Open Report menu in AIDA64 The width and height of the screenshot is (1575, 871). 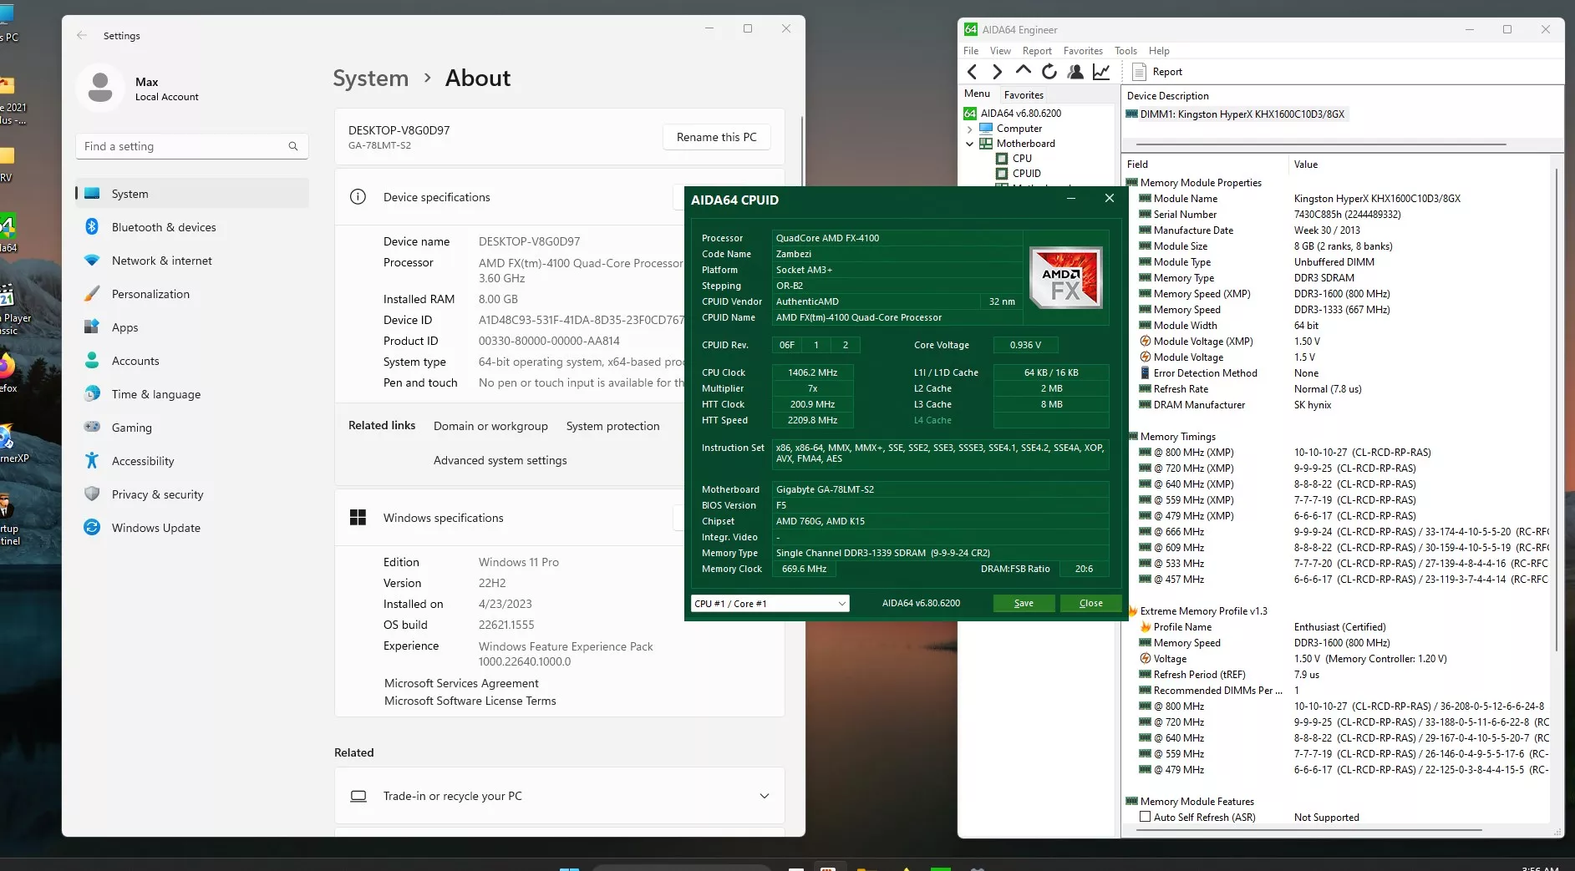[1037, 51]
